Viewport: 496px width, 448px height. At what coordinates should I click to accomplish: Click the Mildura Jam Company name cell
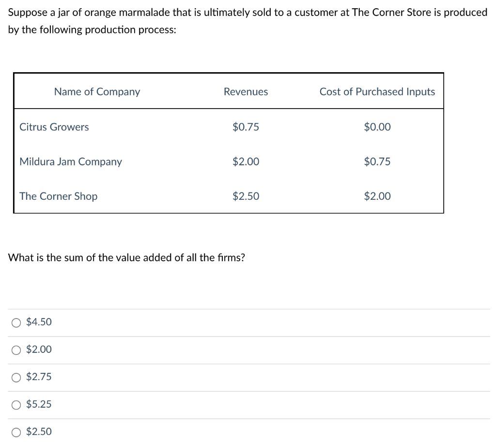[x=71, y=161]
